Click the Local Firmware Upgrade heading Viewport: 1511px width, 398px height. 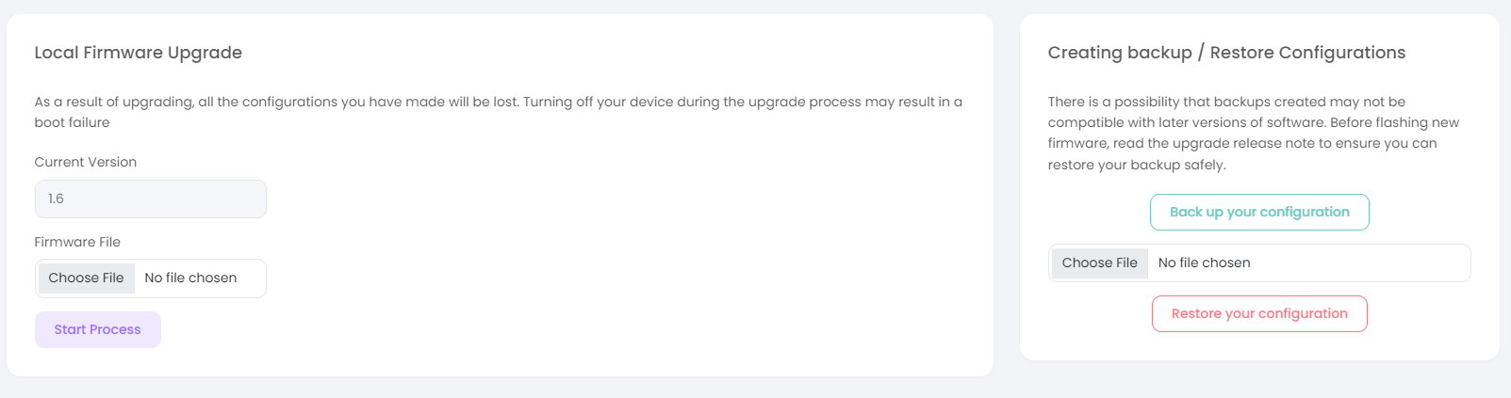(x=139, y=53)
